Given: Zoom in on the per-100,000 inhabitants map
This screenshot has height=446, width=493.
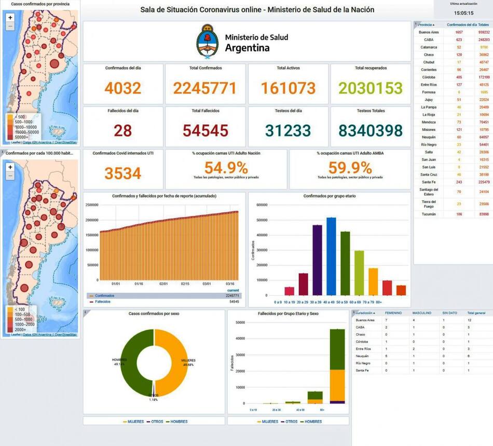Looking at the screenshot, I should pyautogui.click(x=10, y=167).
